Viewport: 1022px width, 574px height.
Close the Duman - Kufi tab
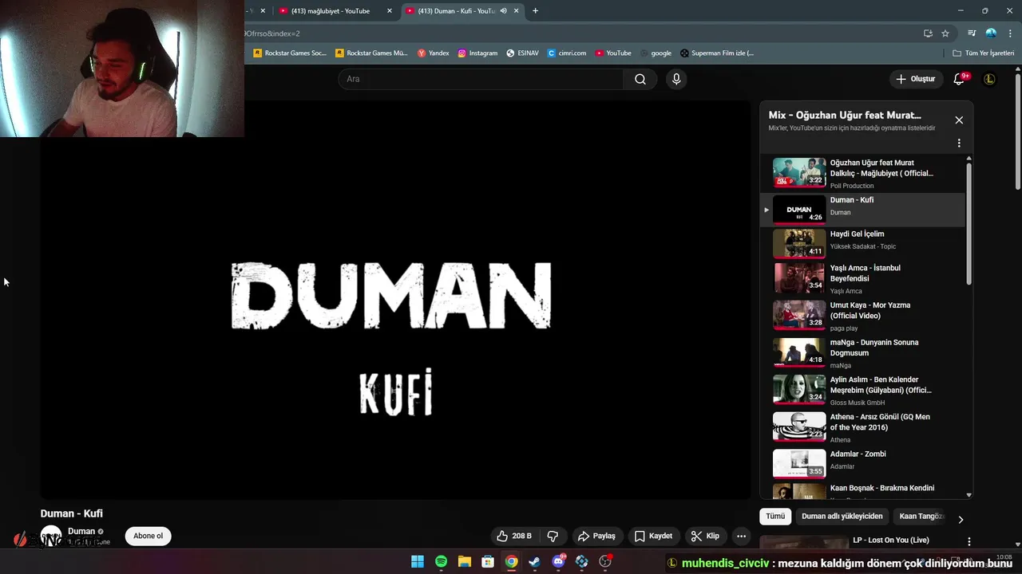[517, 11]
